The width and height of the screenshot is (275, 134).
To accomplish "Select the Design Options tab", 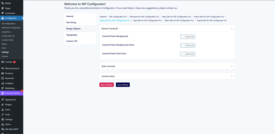I will click(80, 29).
